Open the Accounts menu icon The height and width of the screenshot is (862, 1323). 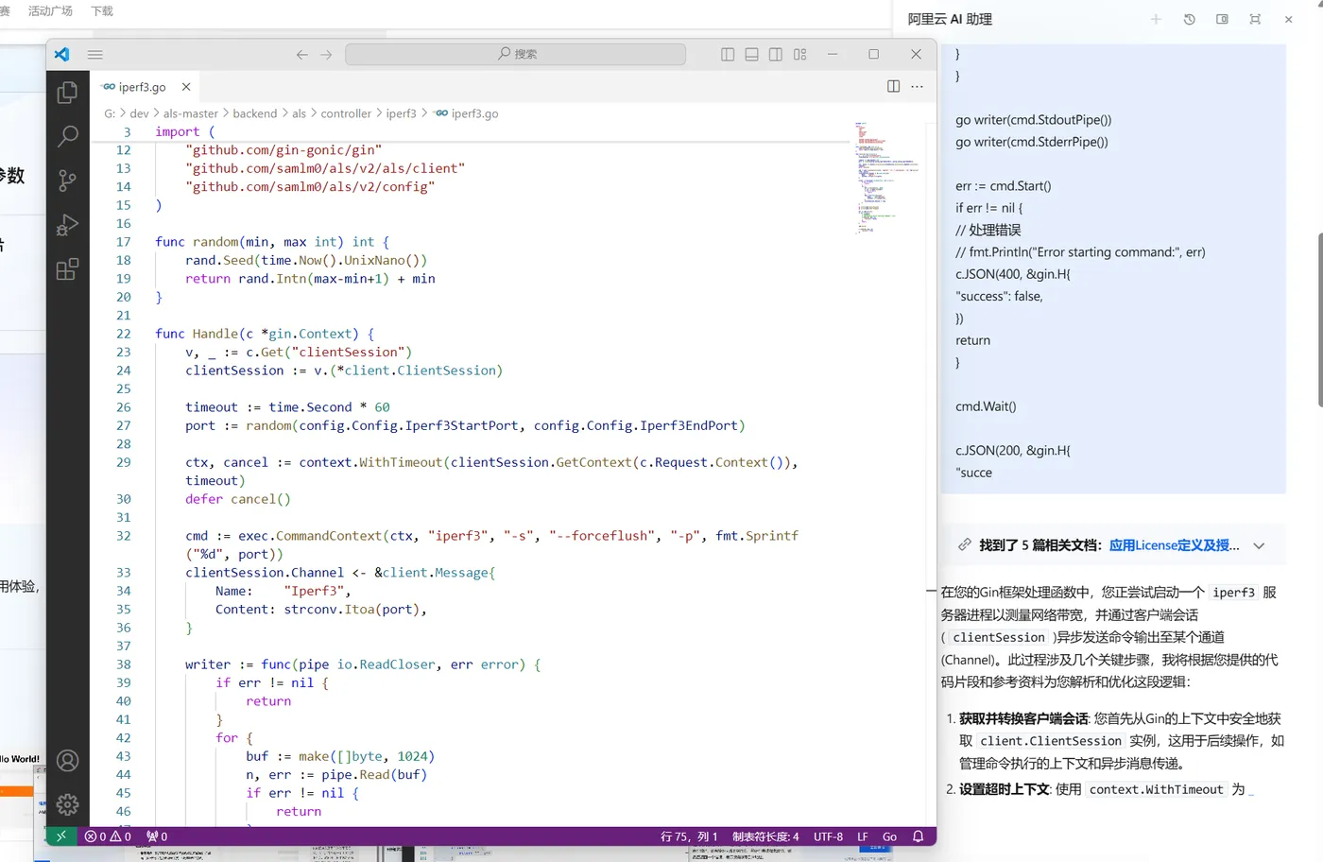(67, 760)
